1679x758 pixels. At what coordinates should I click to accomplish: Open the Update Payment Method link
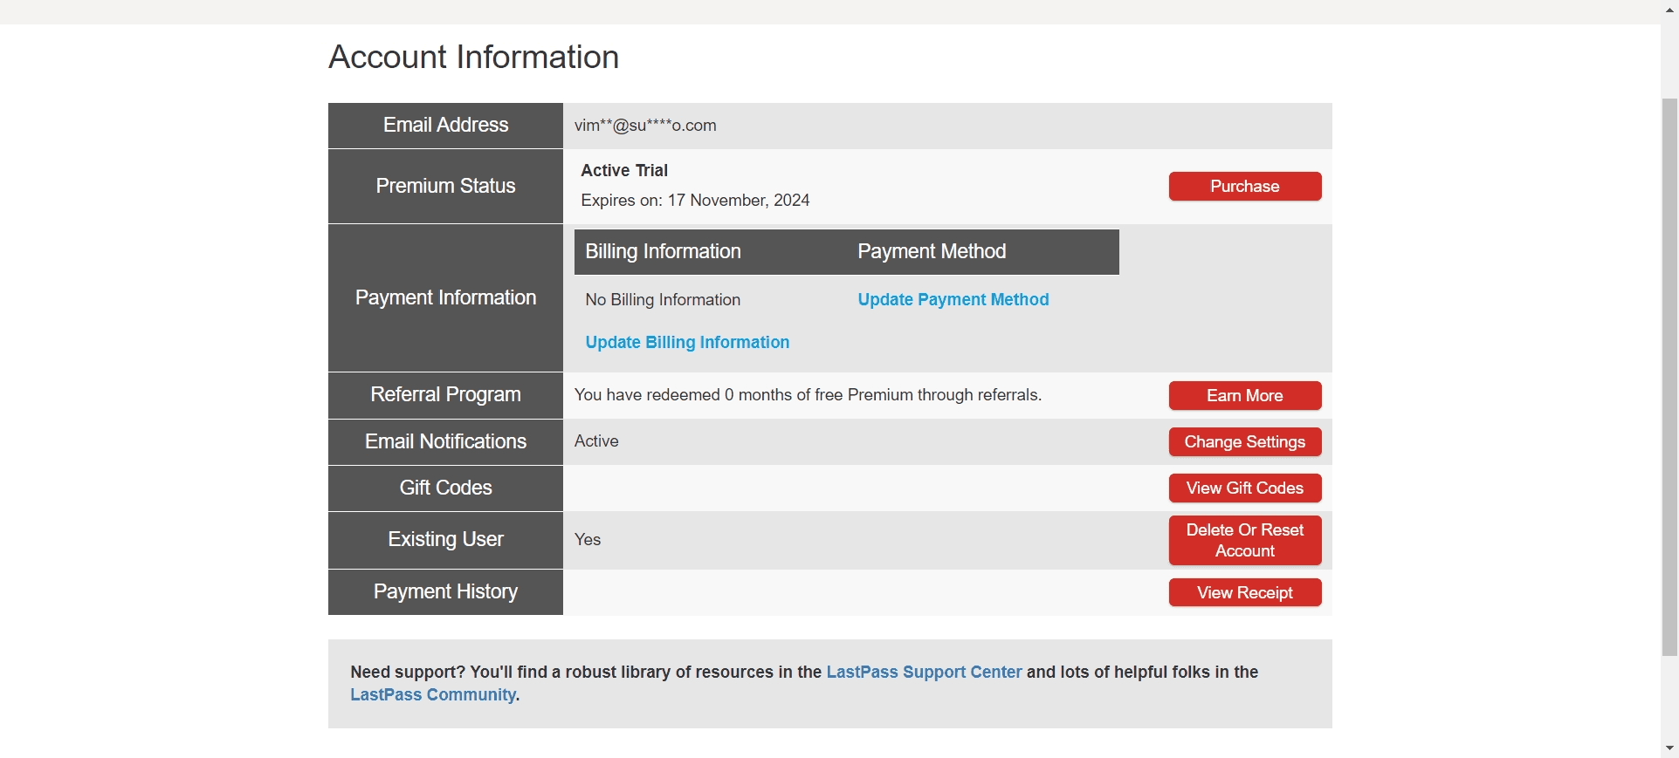click(953, 300)
